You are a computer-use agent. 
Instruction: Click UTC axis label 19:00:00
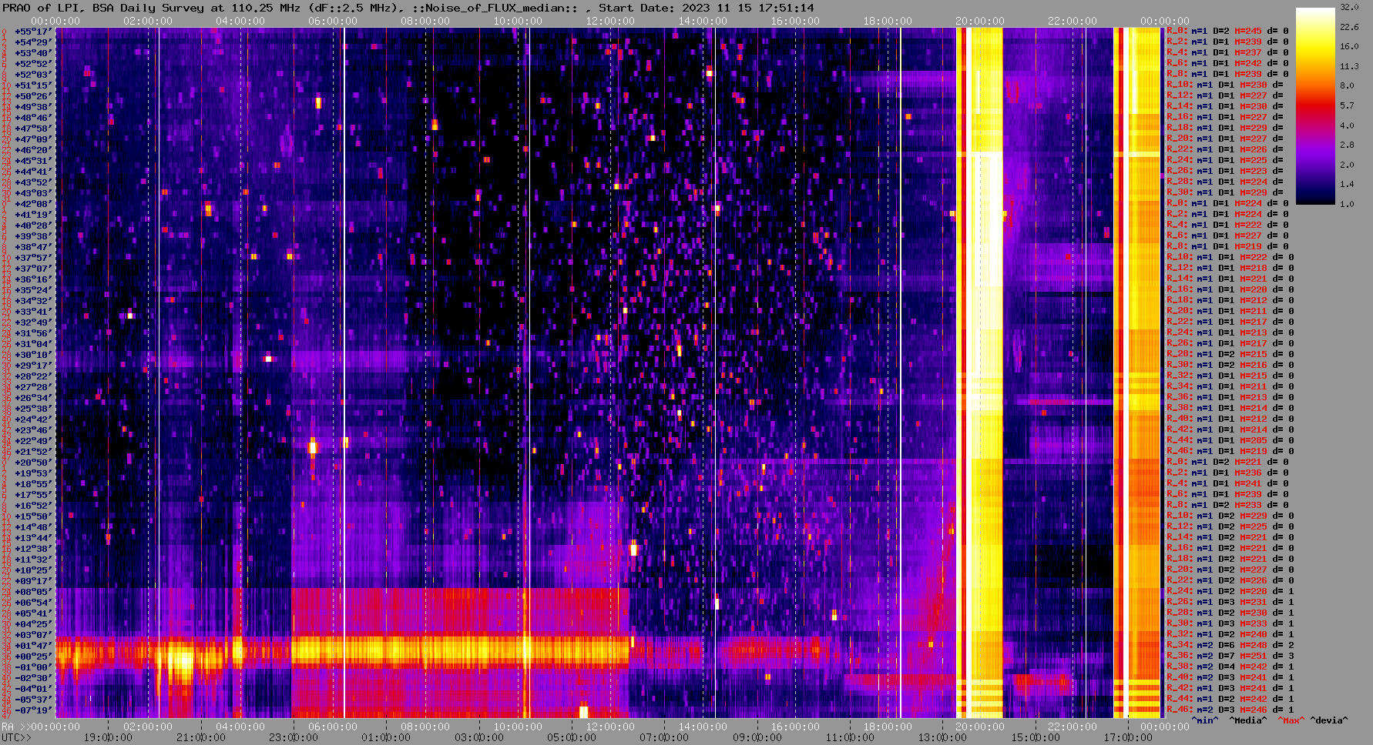108,737
